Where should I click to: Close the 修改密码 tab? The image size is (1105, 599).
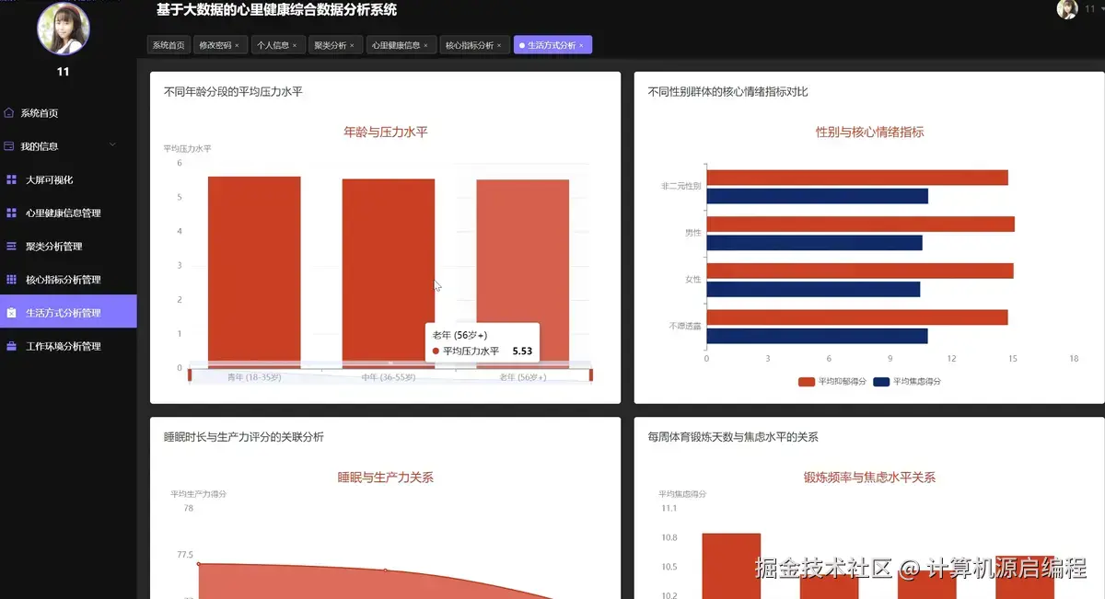(x=237, y=45)
